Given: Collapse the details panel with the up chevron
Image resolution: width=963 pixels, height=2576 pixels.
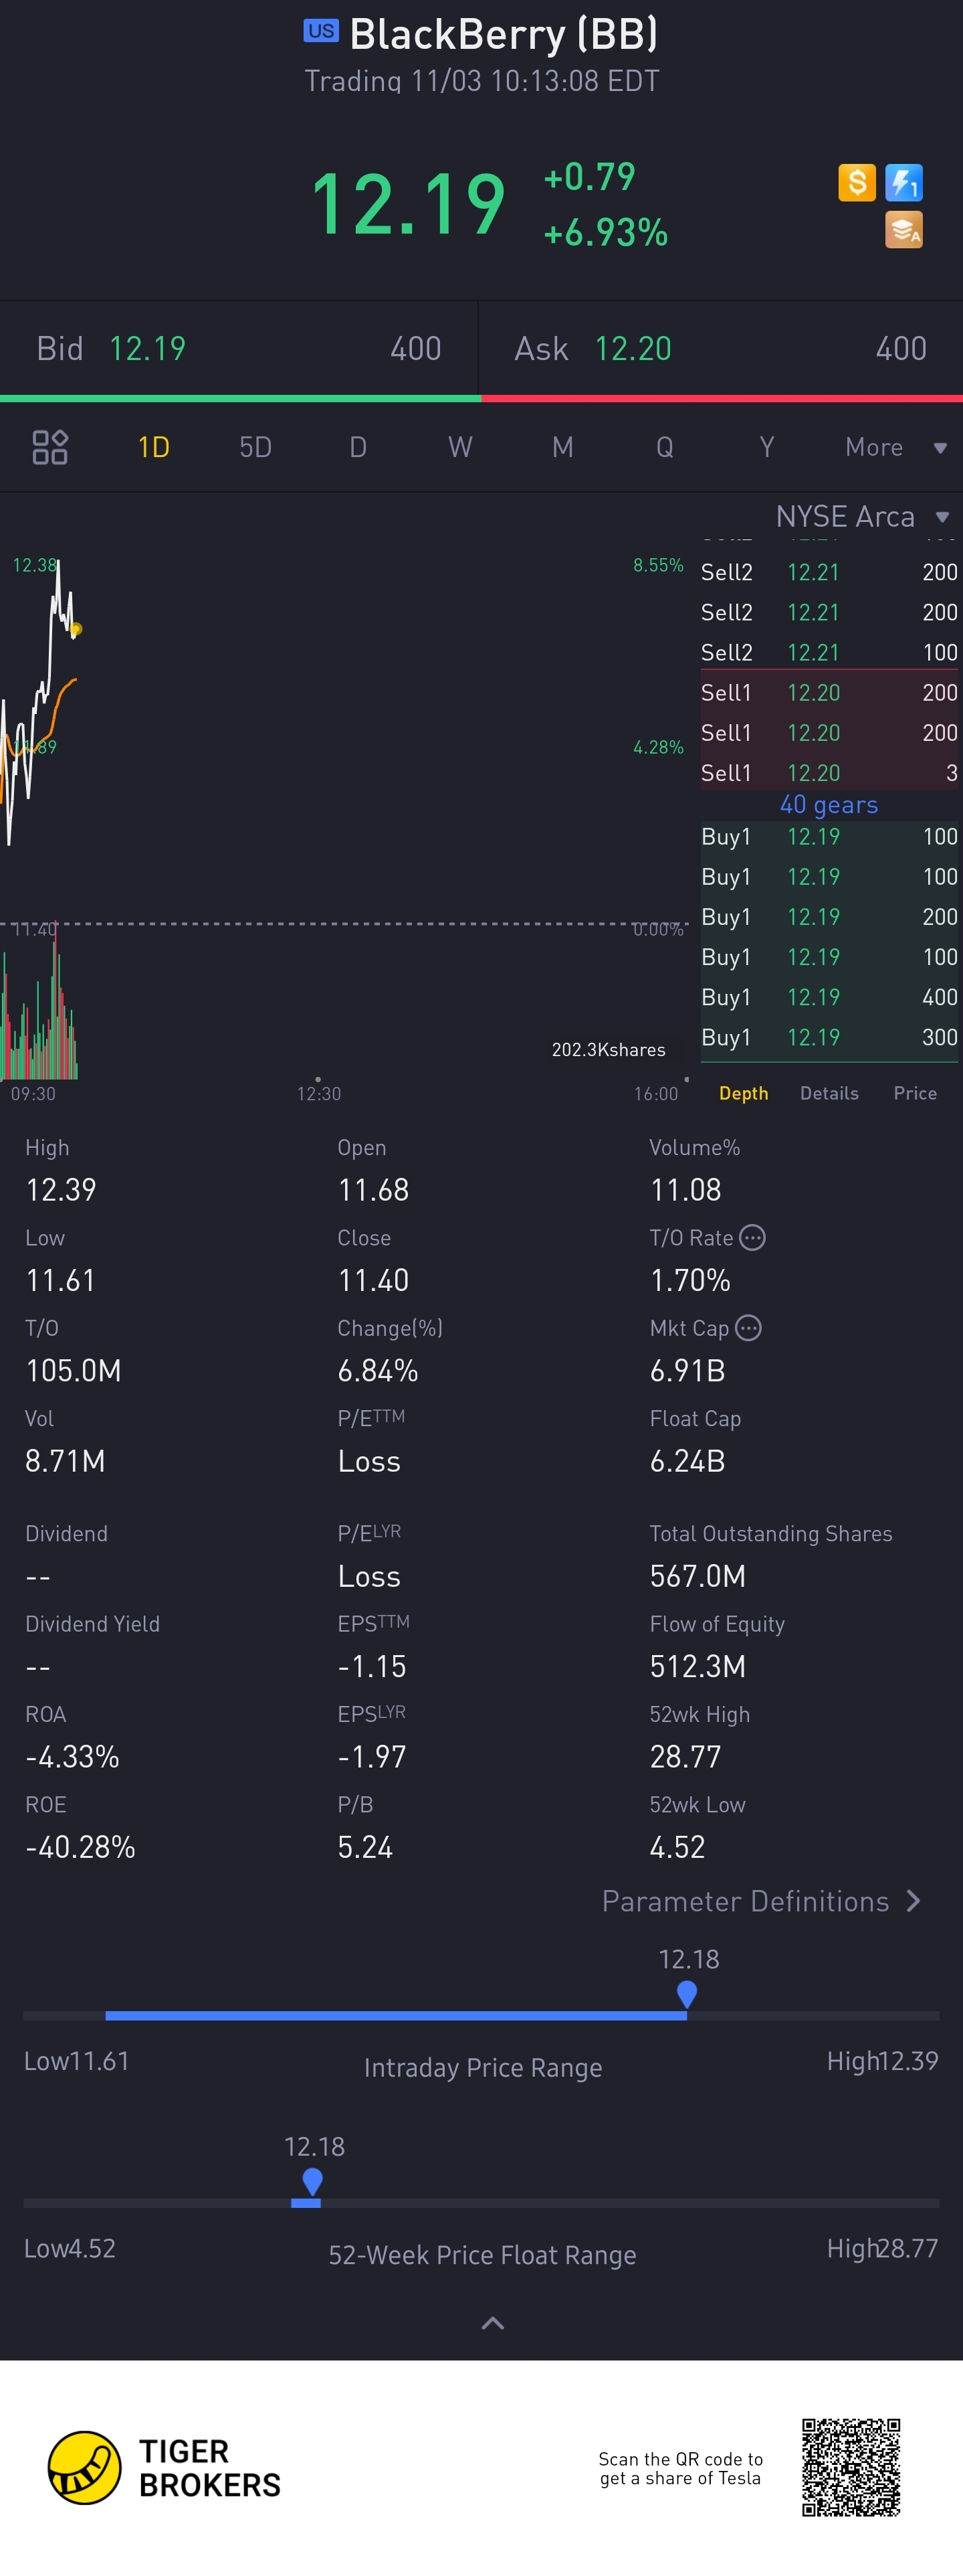Looking at the screenshot, I should [492, 2323].
